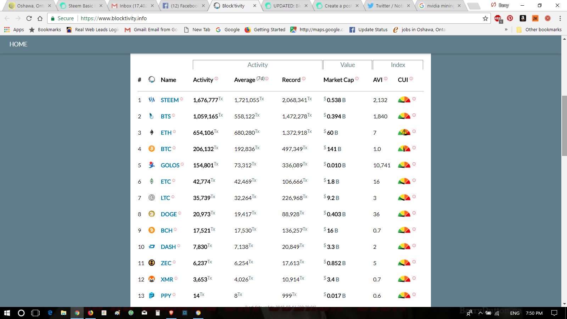Open the Update Status bookmark

point(369,30)
